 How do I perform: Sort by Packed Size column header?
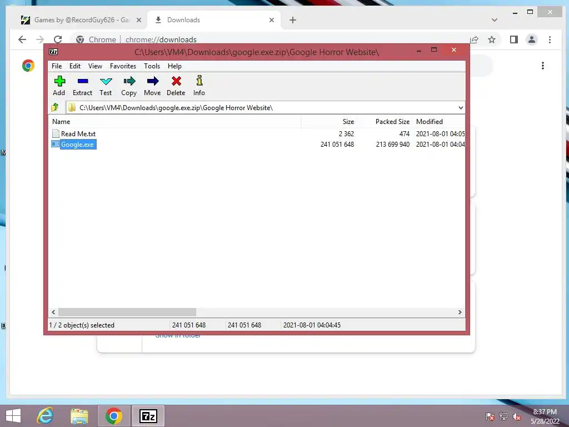pyautogui.click(x=384, y=122)
